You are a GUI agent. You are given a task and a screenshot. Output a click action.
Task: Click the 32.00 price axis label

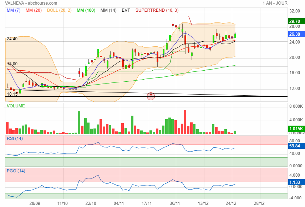(295, 11)
